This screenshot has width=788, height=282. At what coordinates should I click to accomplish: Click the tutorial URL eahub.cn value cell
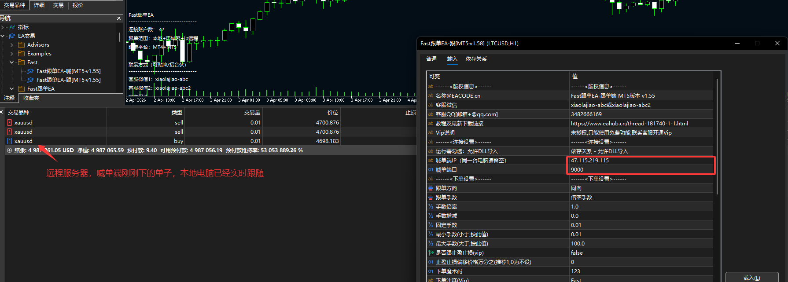coord(641,124)
